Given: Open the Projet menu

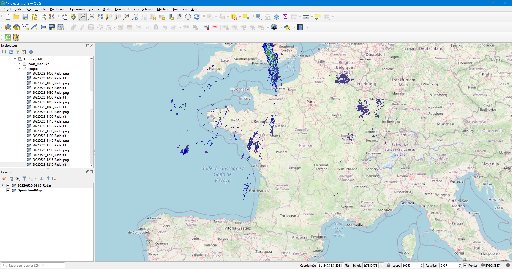Looking at the screenshot, I should [x=7, y=9].
